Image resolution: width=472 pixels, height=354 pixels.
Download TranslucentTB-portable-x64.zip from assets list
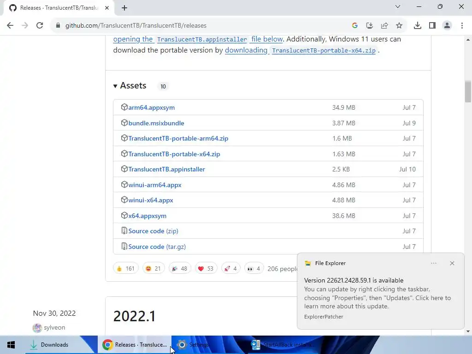[174, 154]
